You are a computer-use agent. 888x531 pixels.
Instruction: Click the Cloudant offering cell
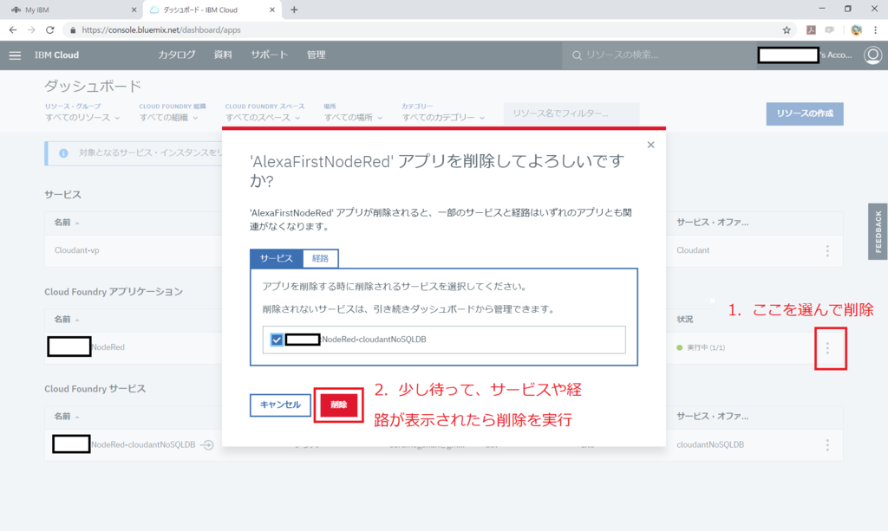tap(693, 250)
